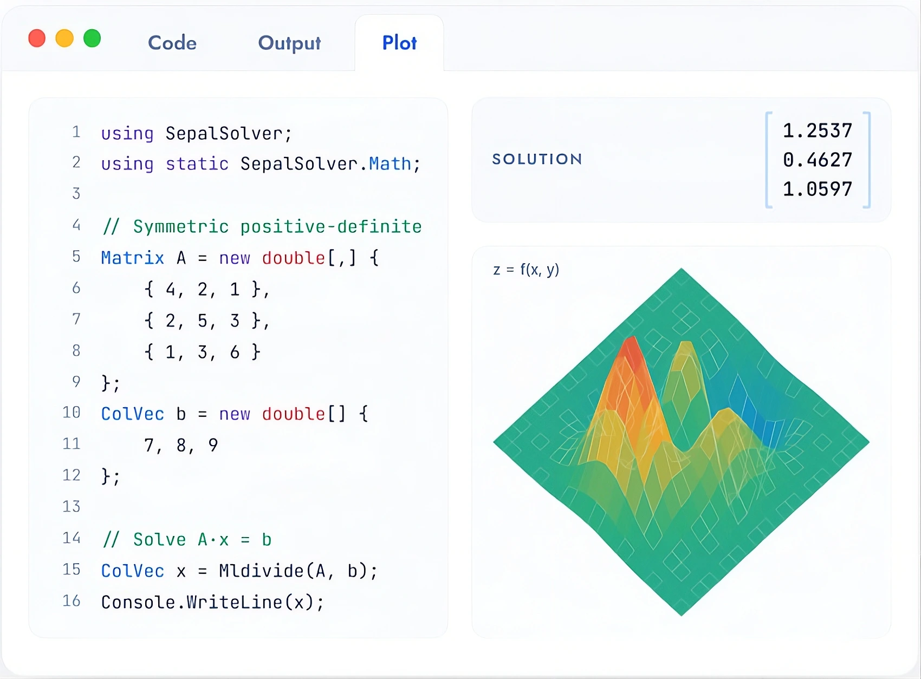Click line number 12 in gutter
Screen dimensions: 921x679
pyautogui.click(x=72, y=475)
